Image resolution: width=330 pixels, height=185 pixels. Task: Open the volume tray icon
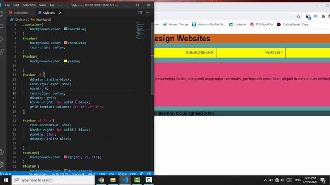click(283, 180)
